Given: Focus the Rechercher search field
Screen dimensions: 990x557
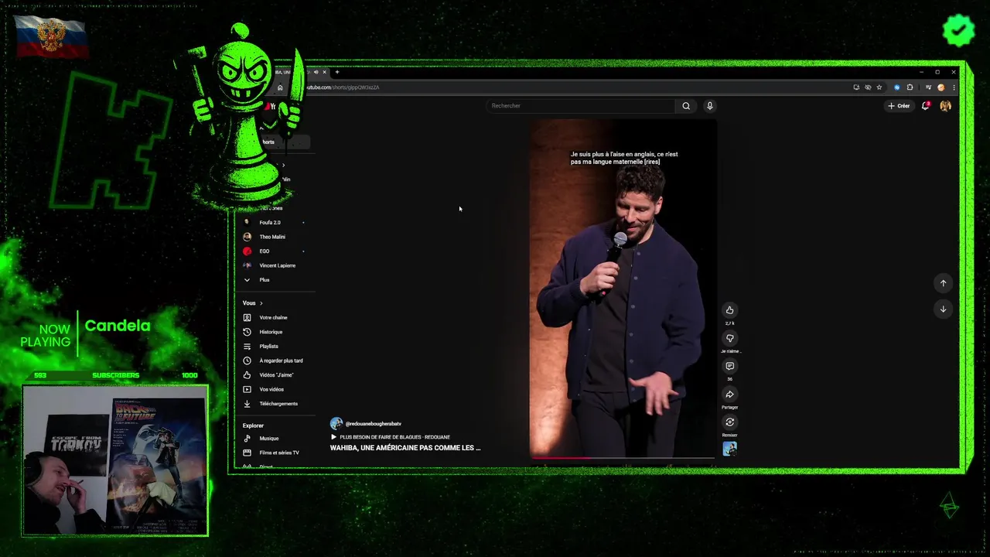Looking at the screenshot, I should 582,106.
